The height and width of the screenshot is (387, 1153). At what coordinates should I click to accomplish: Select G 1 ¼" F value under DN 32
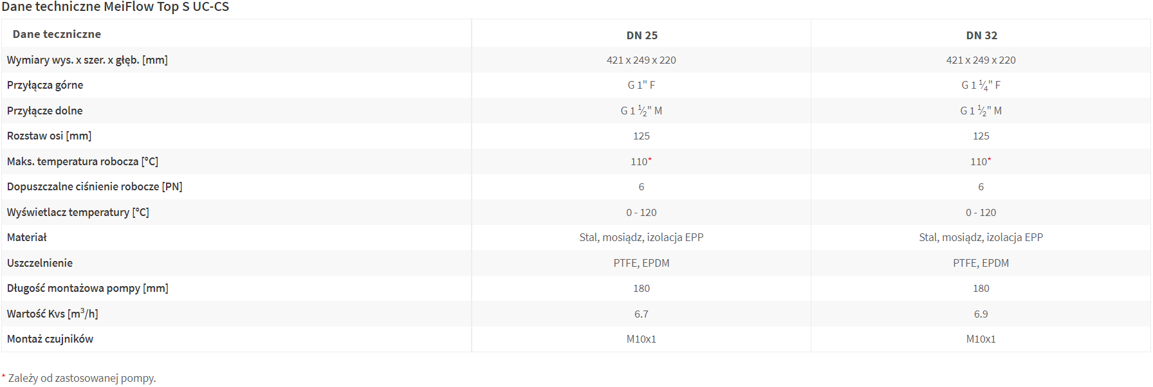(981, 85)
